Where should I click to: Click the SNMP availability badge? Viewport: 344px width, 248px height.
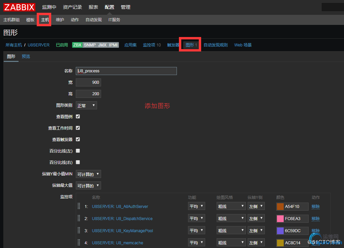tap(90, 45)
